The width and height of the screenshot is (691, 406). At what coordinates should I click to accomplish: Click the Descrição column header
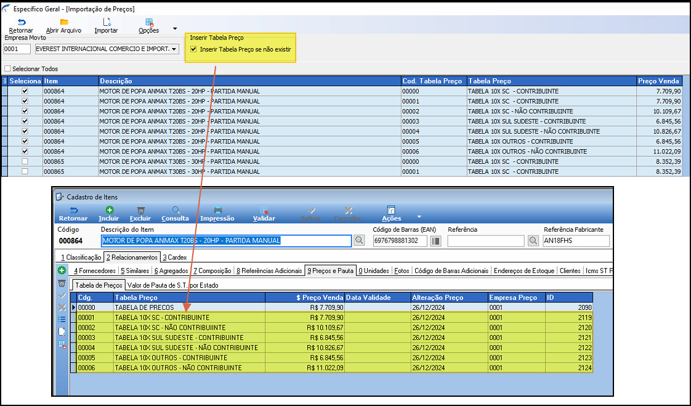point(249,81)
